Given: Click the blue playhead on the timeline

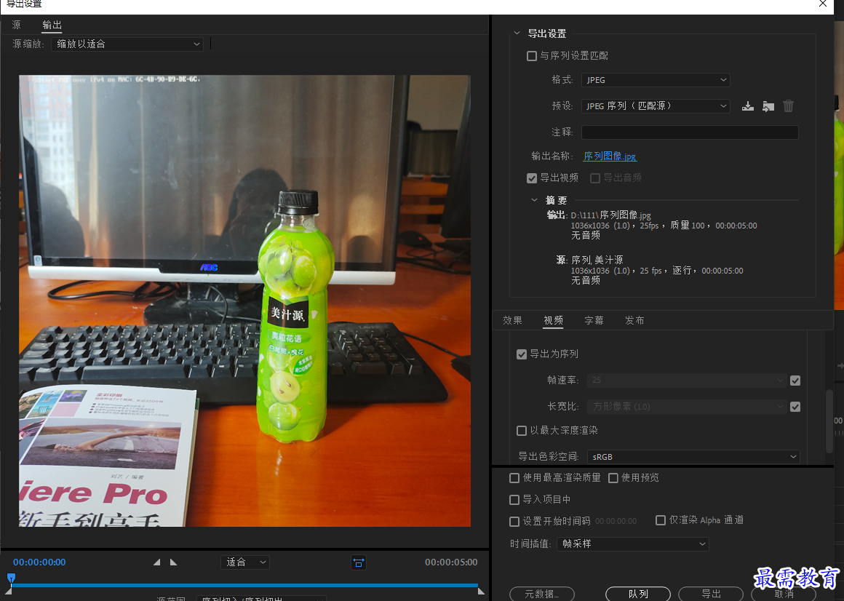Looking at the screenshot, I should coord(11,578).
